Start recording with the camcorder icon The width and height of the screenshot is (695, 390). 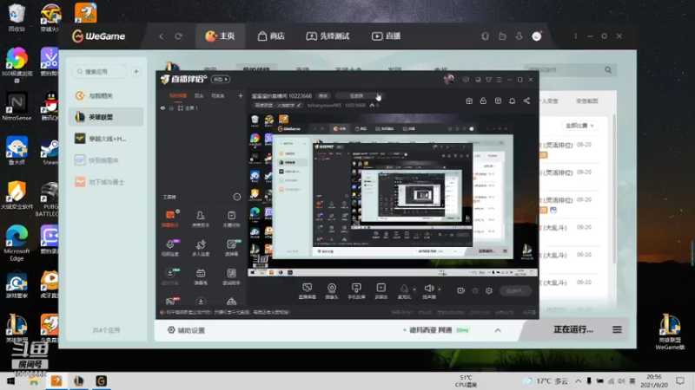pos(461,290)
